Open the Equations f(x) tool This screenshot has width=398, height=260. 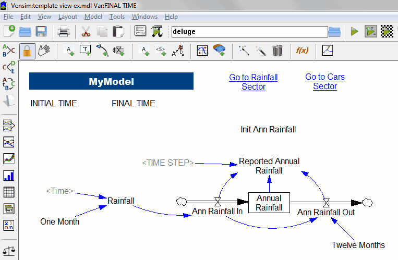302,51
